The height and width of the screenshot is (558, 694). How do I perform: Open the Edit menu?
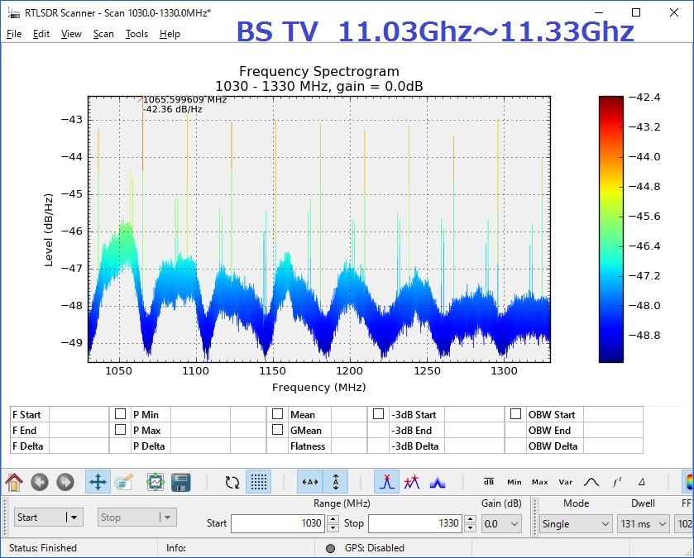click(x=41, y=34)
